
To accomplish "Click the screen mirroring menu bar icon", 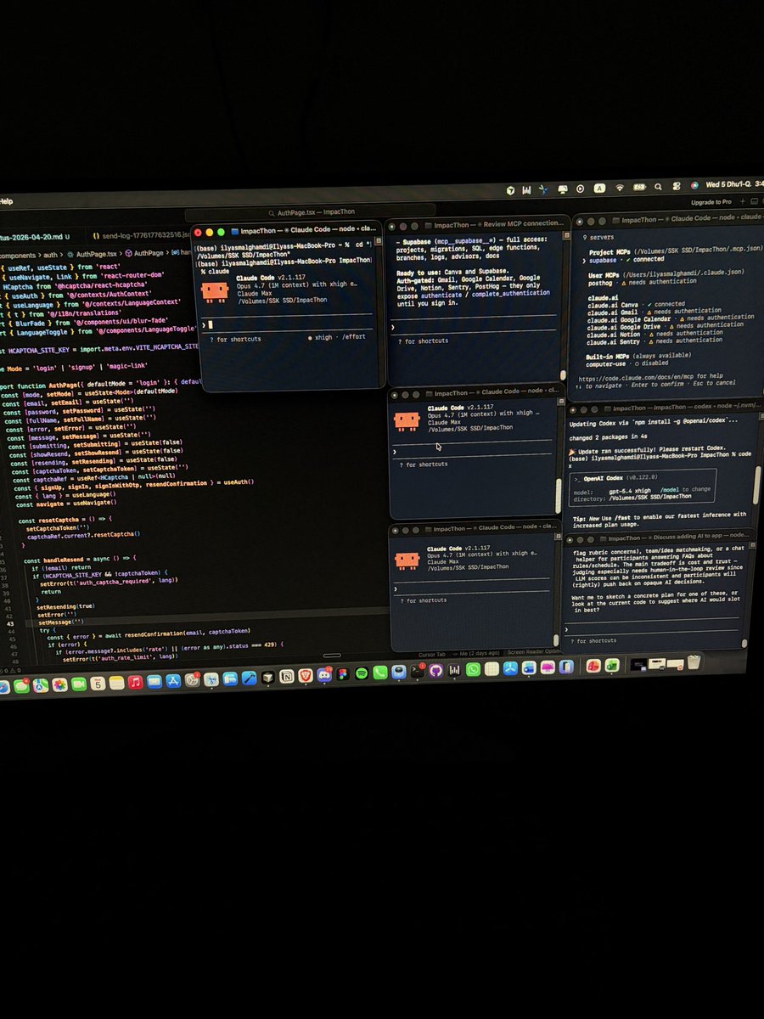I will coord(562,189).
